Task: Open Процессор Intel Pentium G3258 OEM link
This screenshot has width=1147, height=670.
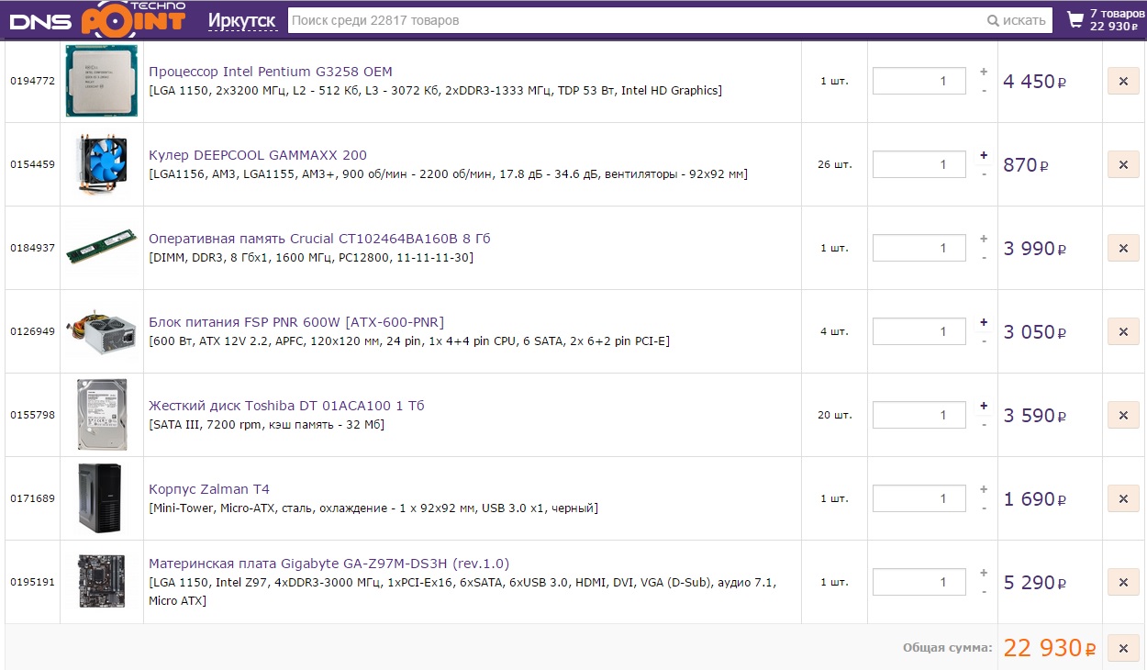Action: (271, 72)
